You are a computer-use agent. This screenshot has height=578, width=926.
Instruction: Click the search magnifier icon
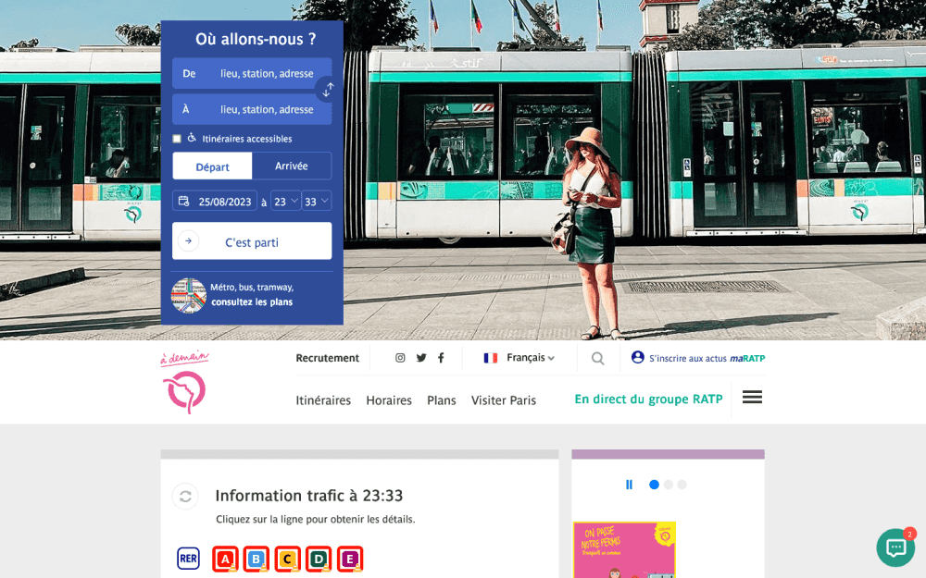[597, 359]
